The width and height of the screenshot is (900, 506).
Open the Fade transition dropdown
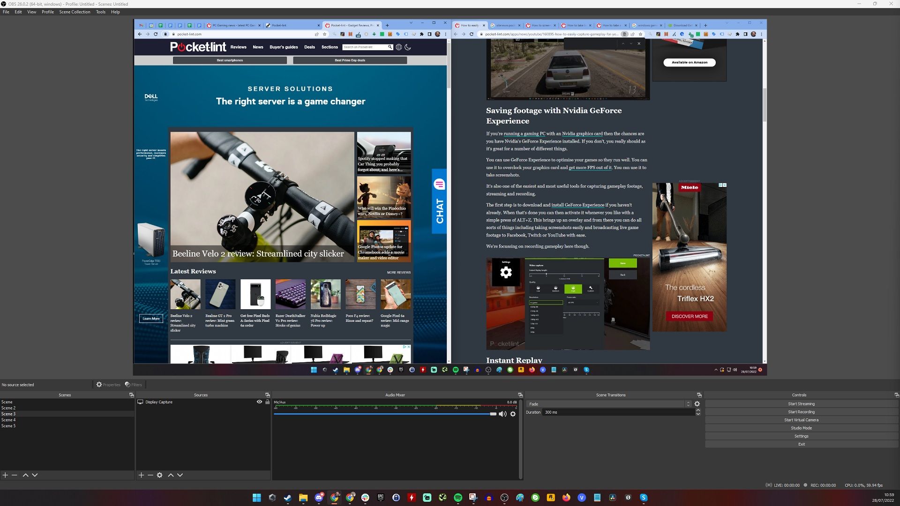tap(608, 404)
